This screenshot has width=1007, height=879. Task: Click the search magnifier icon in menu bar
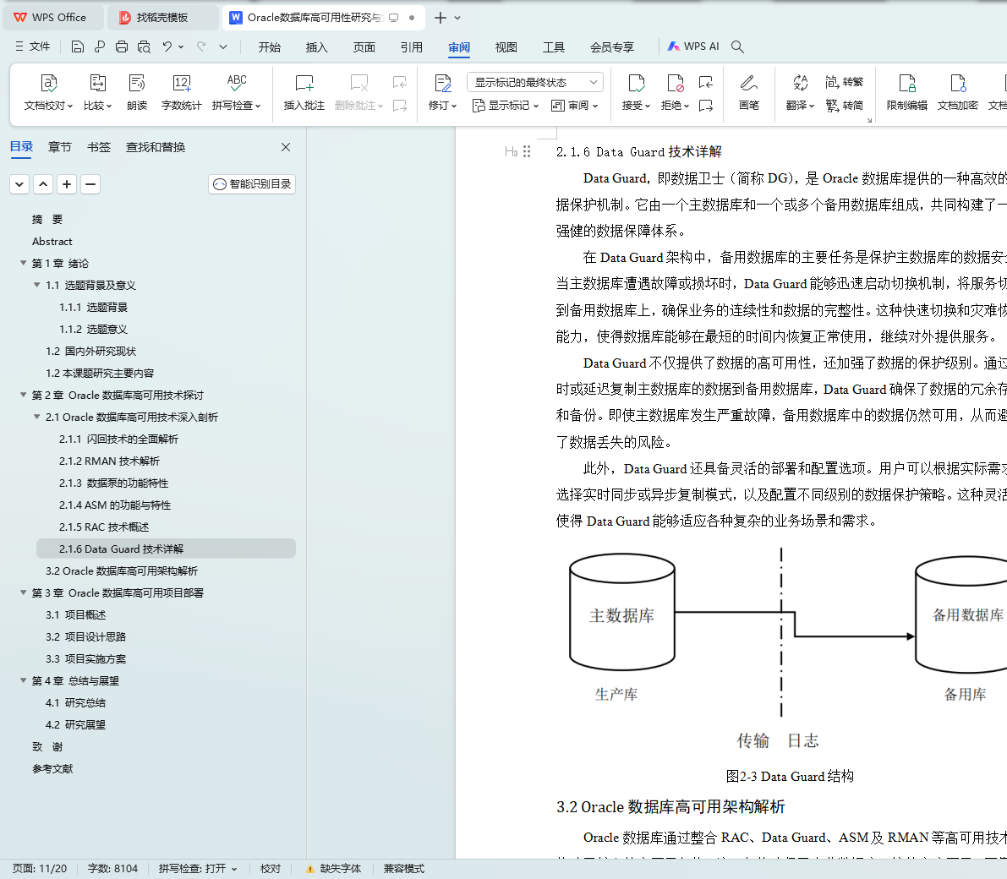click(x=737, y=46)
